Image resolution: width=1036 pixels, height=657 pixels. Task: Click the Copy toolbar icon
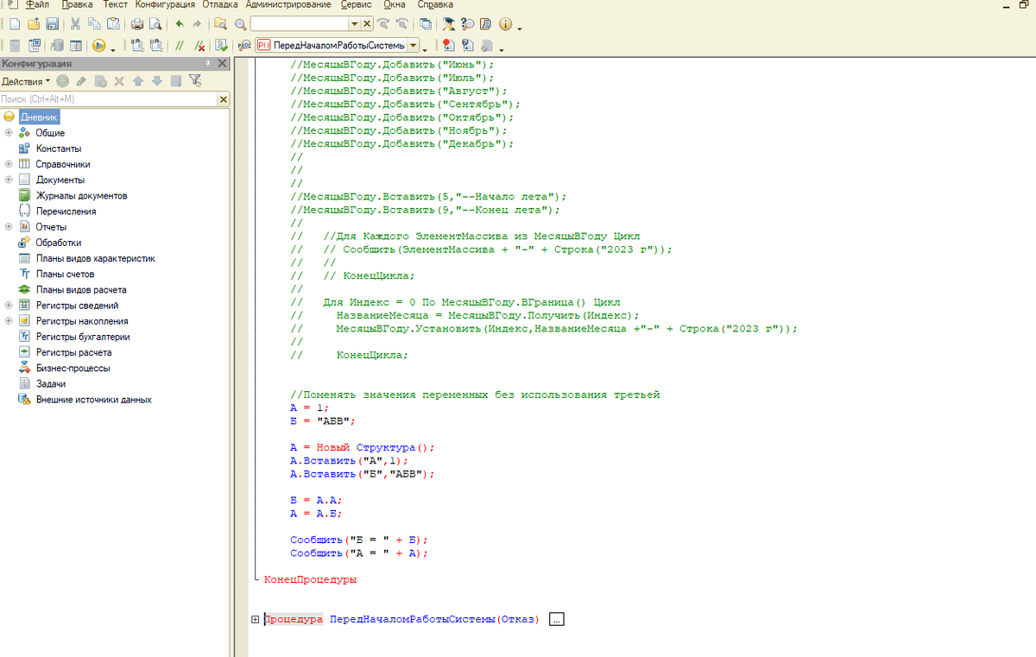tap(93, 24)
